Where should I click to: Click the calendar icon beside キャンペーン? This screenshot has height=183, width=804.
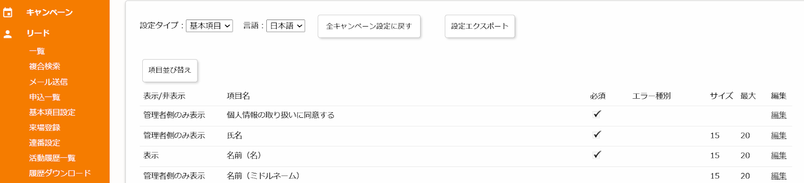click(8, 13)
